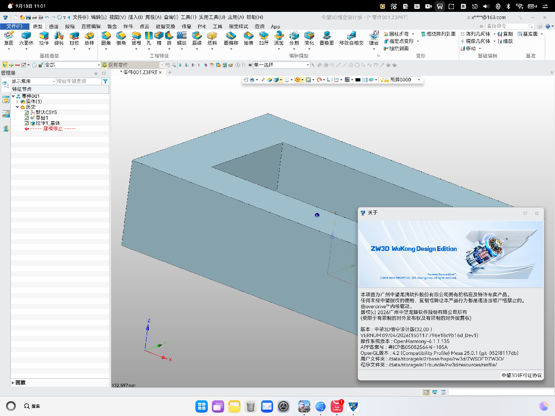The image size is (555, 416).
Task: Click the 缠绕到面 command
Action: 396,48
